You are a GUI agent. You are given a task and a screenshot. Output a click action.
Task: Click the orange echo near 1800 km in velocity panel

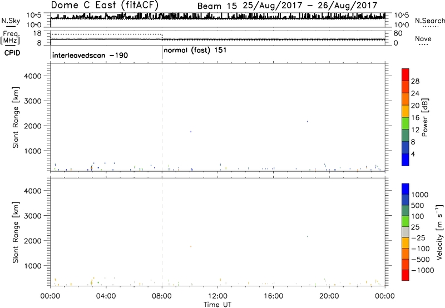pyautogui.click(x=191, y=246)
